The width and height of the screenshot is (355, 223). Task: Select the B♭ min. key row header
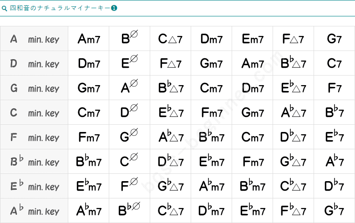[x=35, y=162]
